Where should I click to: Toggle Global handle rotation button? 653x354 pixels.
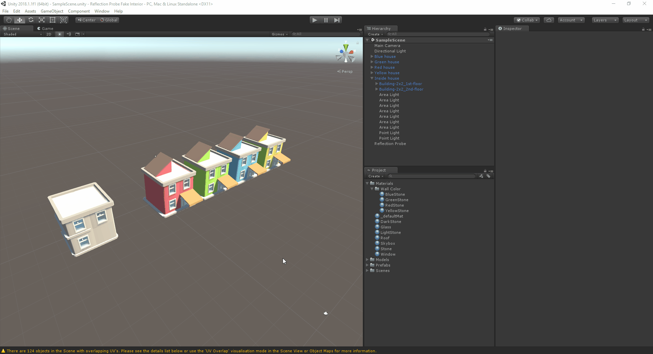point(108,20)
